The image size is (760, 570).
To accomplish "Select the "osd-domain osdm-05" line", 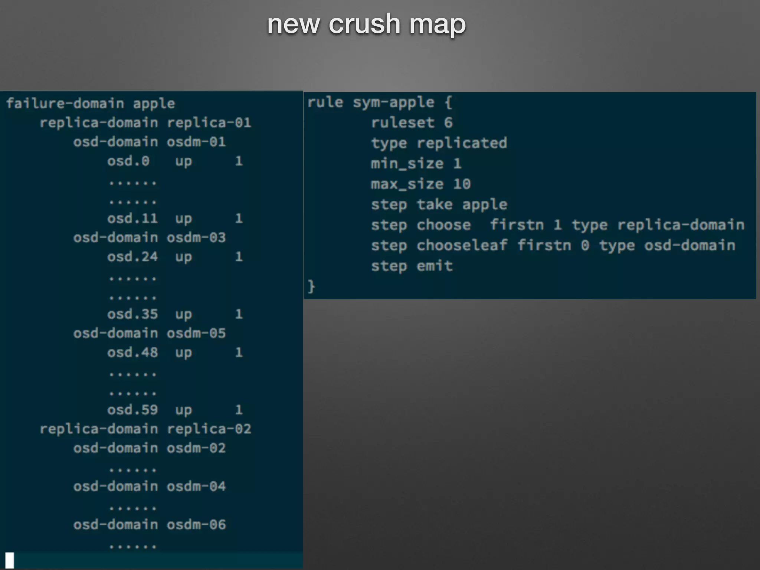I will pyautogui.click(x=150, y=333).
